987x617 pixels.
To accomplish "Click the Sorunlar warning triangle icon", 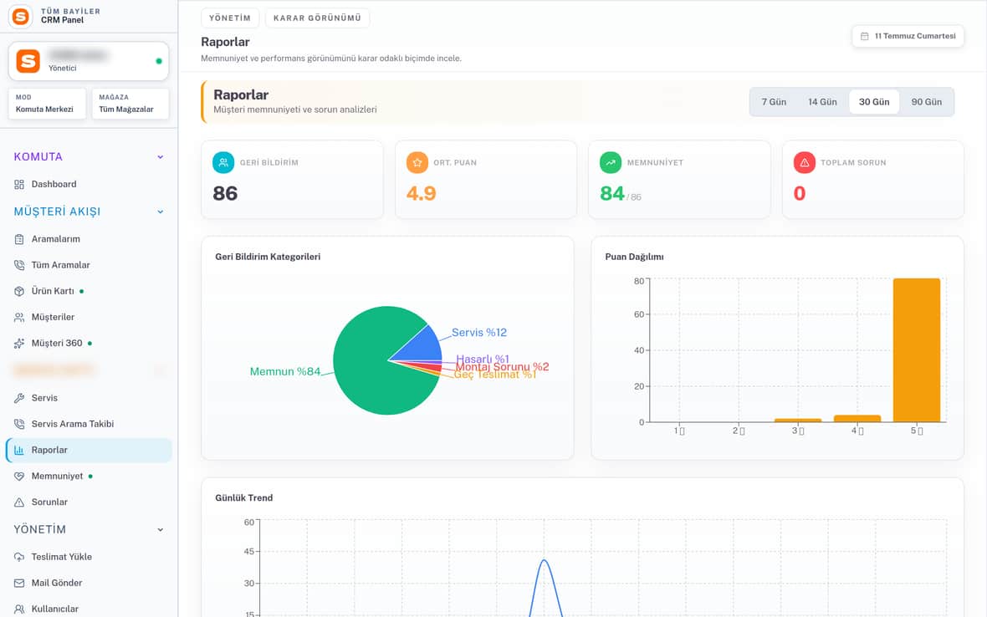I will [19, 502].
